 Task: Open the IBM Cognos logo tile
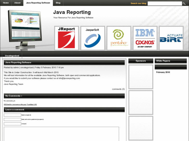click(x=145, y=38)
